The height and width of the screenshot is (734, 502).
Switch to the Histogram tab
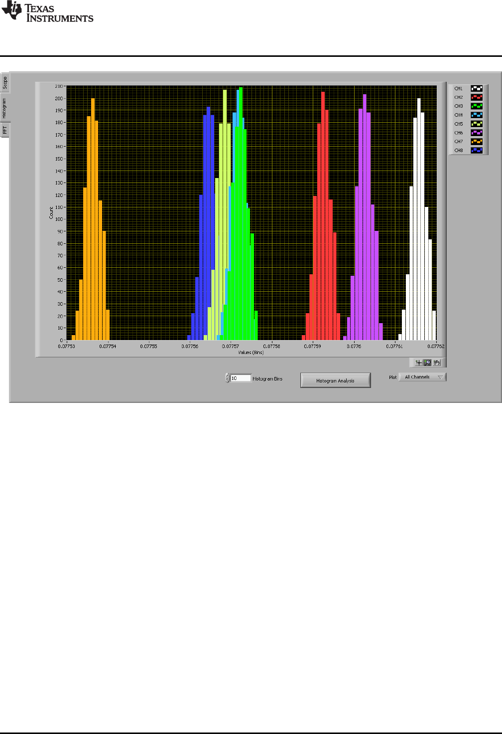tap(5, 108)
